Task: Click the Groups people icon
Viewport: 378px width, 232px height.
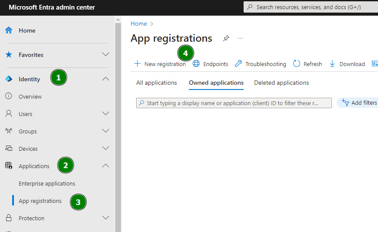Action: pyautogui.click(x=9, y=131)
